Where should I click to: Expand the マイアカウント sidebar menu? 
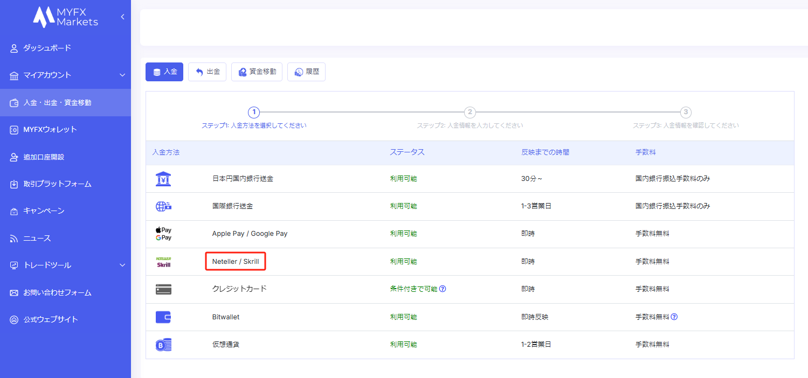tap(122, 75)
